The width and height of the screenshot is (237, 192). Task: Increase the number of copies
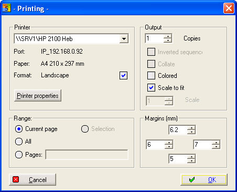pyautogui.click(x=168, y=36)
